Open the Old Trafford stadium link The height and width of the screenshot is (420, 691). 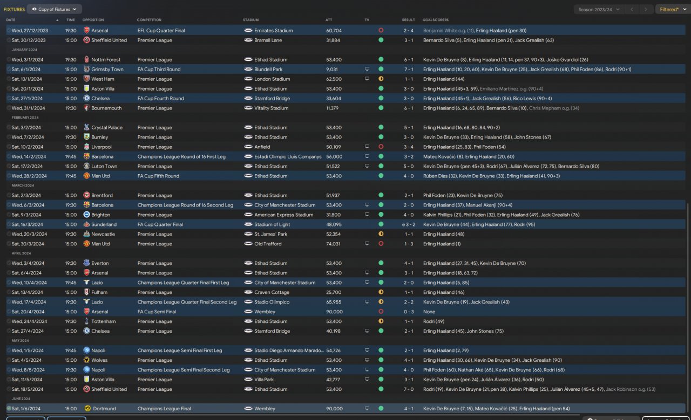click(268, 244)
